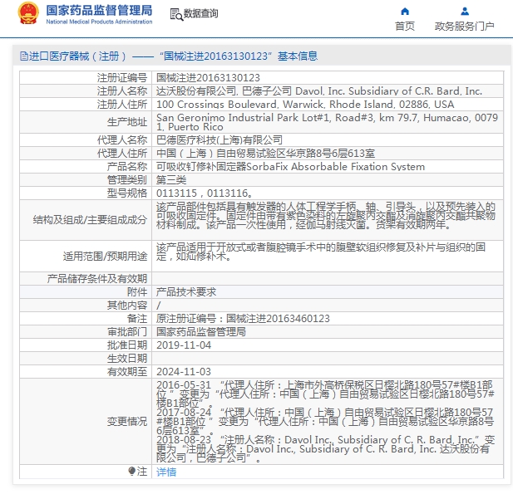This screenshot has width=513, height=494.
Task: Click the 备注 row label
Action: pyautogui.click(x=137, y=319)
